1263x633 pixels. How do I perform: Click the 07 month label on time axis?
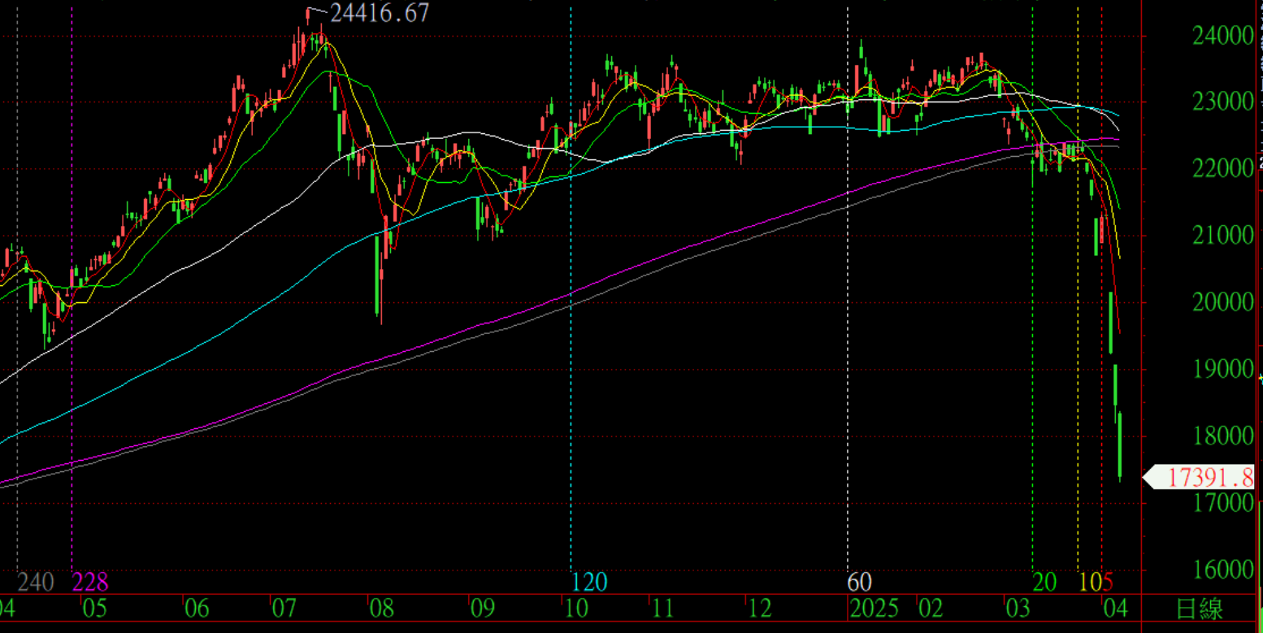coord(284,608)
